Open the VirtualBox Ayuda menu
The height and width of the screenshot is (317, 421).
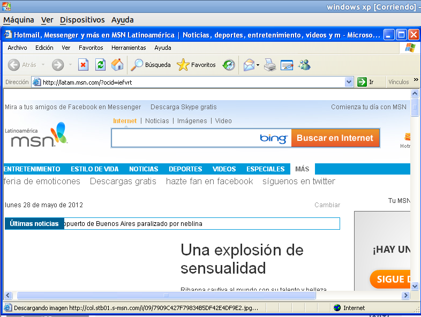point(123,20)
